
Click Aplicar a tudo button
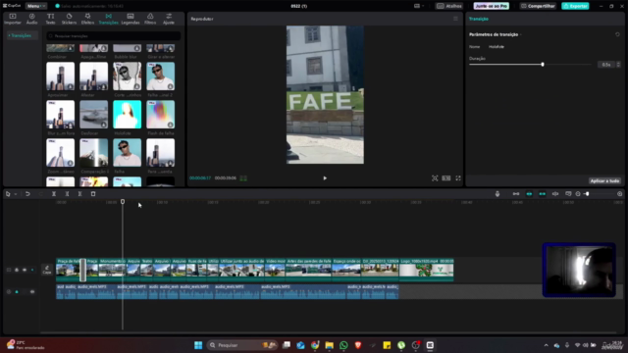click(x=604, y=180)
